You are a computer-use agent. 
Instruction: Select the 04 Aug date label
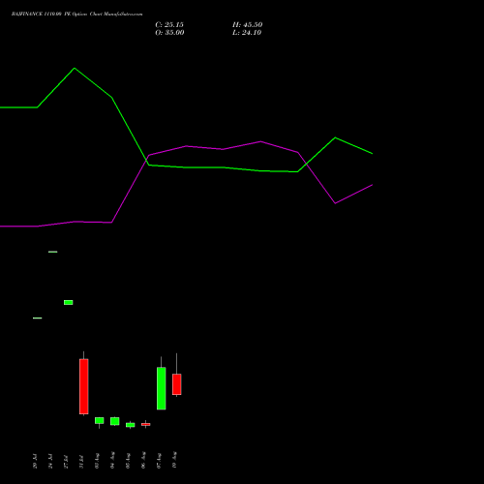(112, 461)
